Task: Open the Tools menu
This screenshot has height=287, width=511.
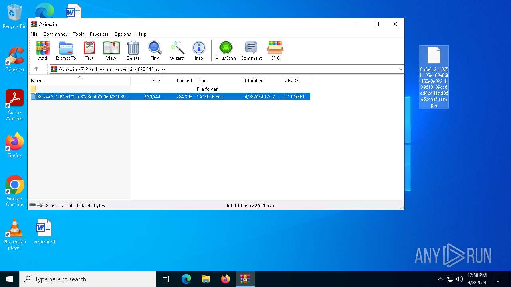Action: [79, 34]
